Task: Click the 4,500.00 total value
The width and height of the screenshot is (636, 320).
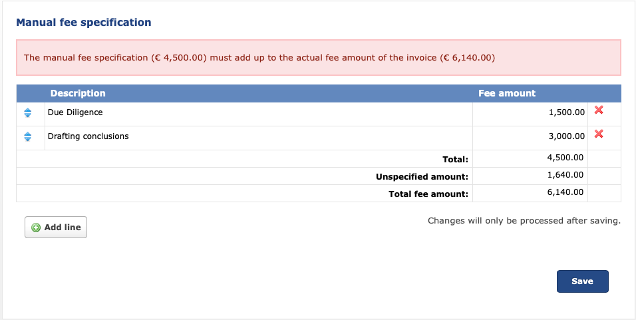Action: pyautogui.click(x=565, y=158)
